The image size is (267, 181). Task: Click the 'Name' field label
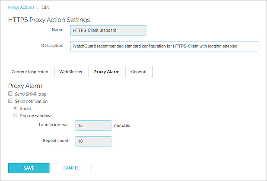(57, 30)
